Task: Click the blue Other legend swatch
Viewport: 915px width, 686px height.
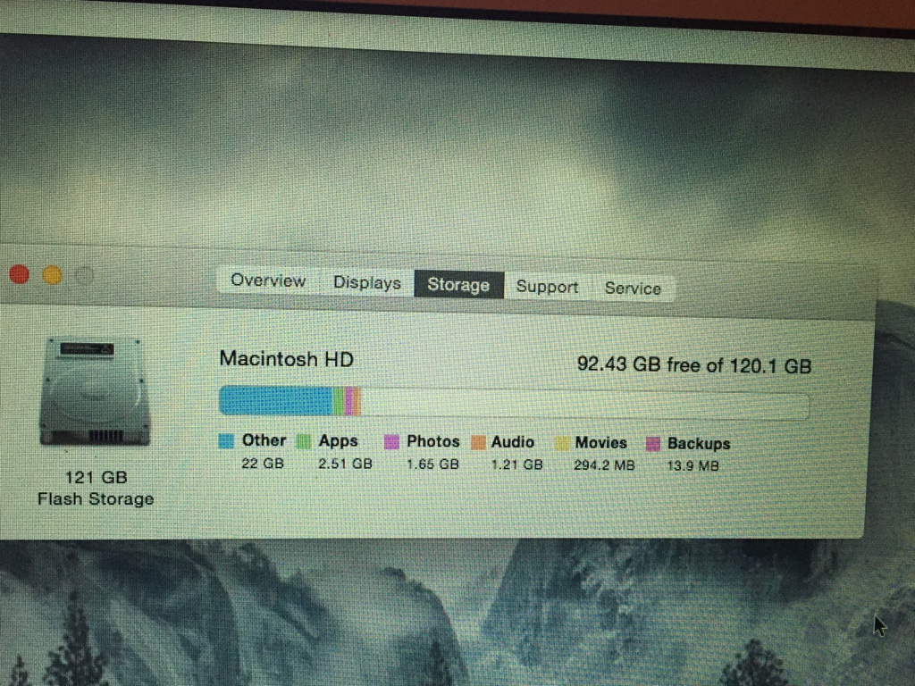Action: 226,441
